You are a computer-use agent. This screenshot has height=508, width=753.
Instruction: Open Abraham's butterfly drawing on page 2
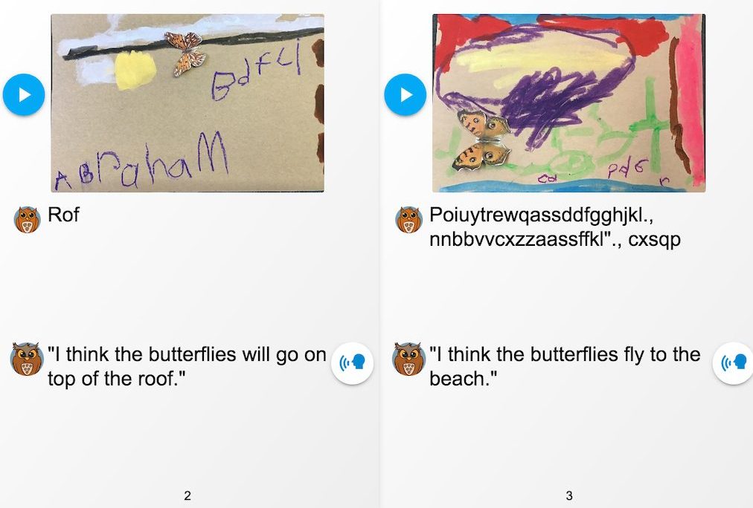click(x=188, y=103)
